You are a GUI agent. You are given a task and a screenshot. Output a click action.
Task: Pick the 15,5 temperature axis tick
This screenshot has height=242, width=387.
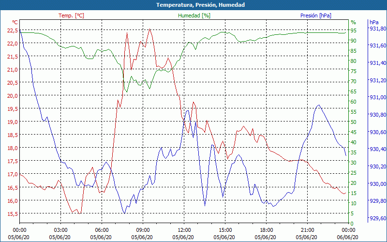point(13,214)
